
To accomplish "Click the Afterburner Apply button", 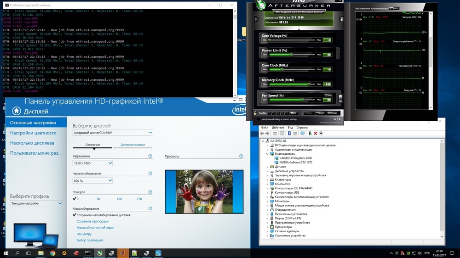I will tap(309, 113).
